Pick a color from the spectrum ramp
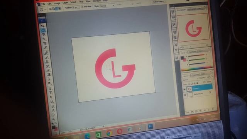The height and width of the screenshot is (139, 247). point(197,69)
